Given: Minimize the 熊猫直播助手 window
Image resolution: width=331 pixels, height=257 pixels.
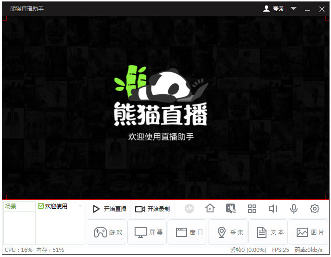Looking at the screenshot, I should click(x=308, y=9).
